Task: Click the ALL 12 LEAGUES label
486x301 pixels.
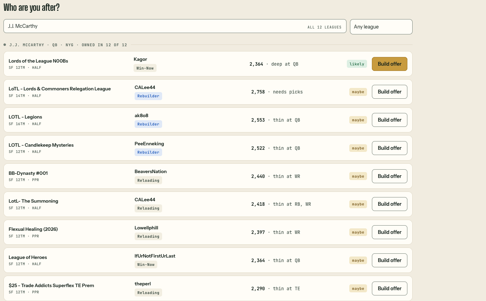Action: coord(324,27)
